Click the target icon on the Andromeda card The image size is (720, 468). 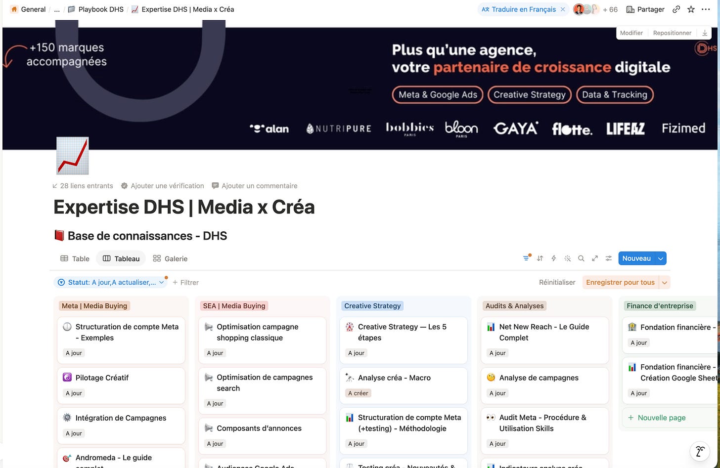pos(67,458)
